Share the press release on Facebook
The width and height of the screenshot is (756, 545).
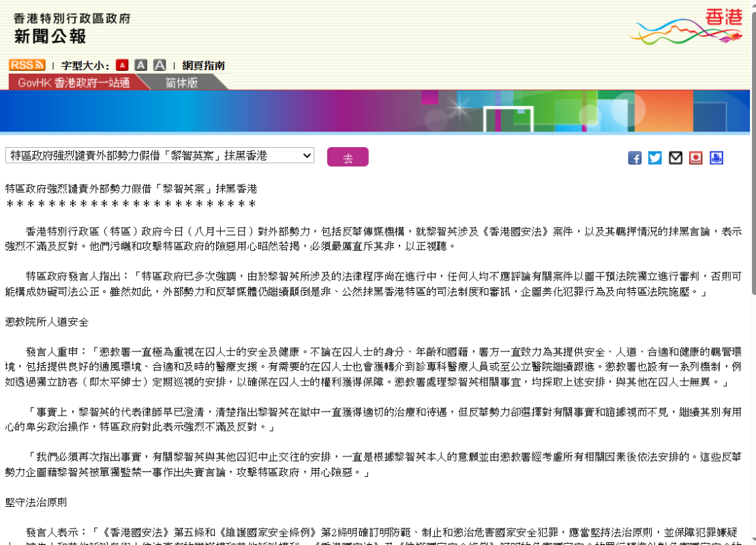635,158
